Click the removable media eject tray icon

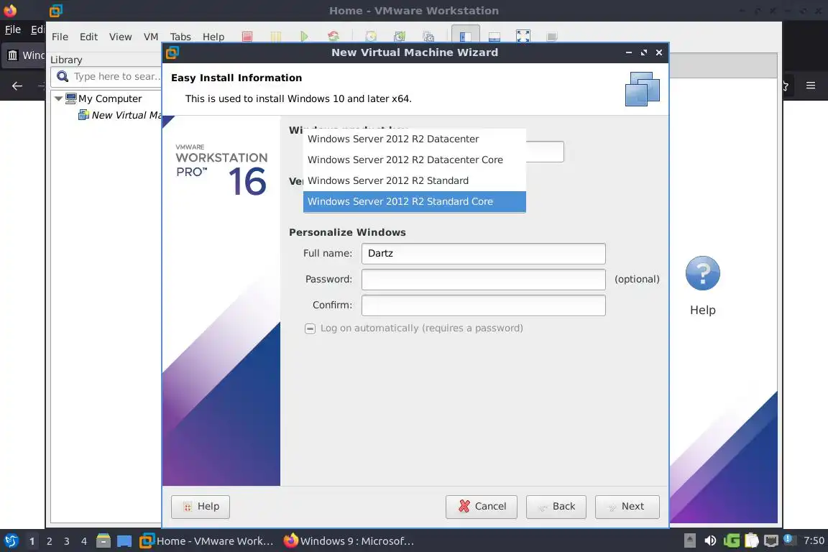[x=690, y=540]
